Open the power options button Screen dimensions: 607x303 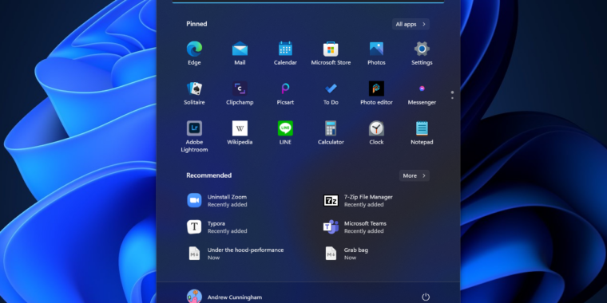pos(426,297)
